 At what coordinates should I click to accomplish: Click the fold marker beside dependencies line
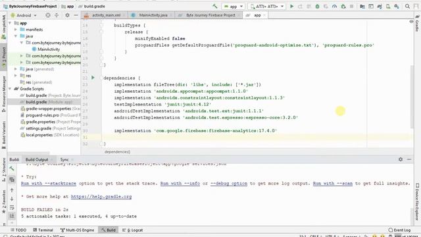pyautogui.click(x=101, y=78)
